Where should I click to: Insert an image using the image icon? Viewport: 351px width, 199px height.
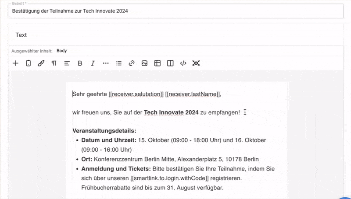(144, 63)
